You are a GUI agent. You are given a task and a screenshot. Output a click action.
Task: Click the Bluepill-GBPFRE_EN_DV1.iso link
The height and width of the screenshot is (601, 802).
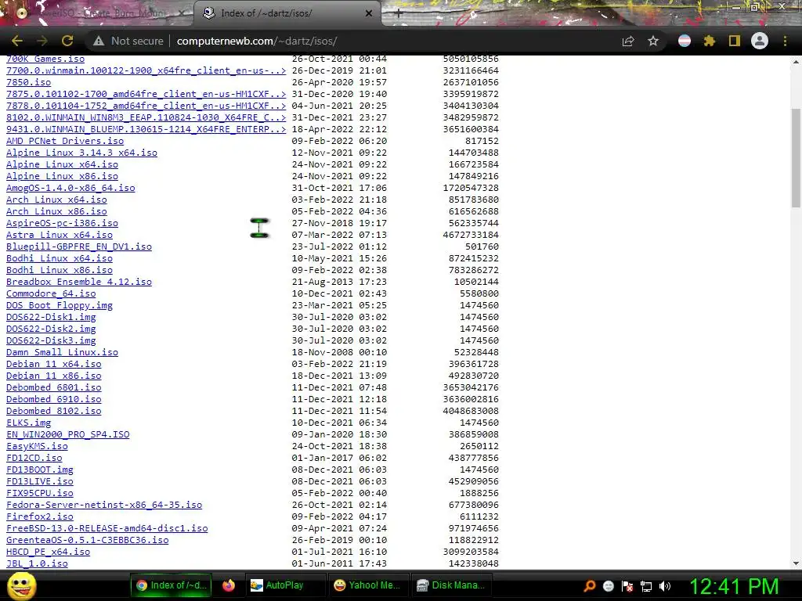pyautogui.click(x=79, y=247)
